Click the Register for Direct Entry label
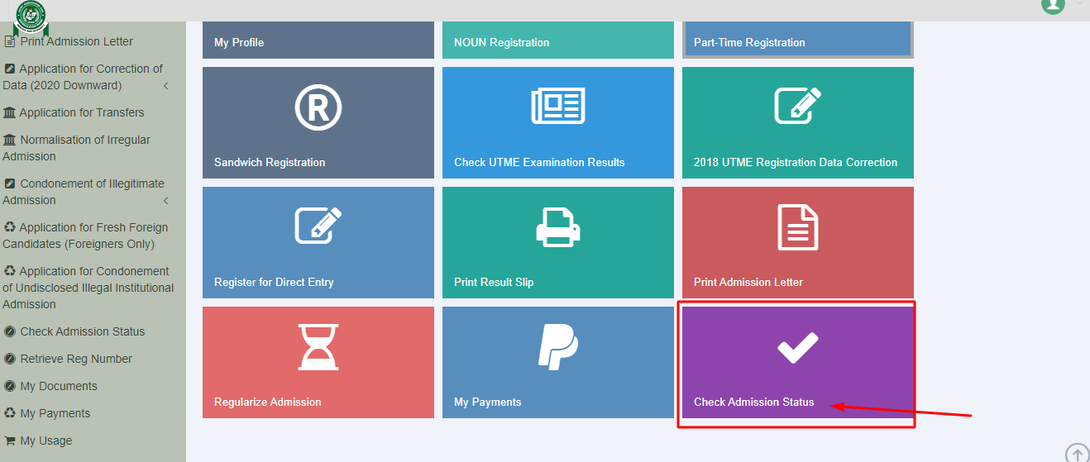The image size is (1090, 462). [274, 282]
